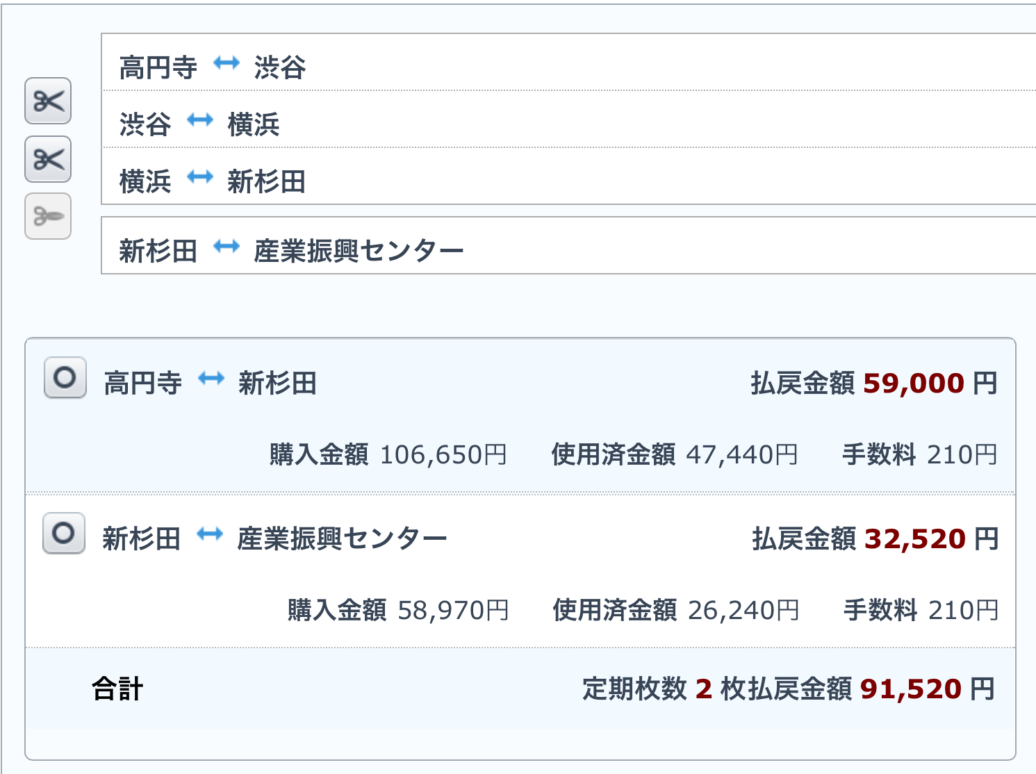Click the 払戻金額 59,000 円 refund amount
1036x774 pixels.
873,383
